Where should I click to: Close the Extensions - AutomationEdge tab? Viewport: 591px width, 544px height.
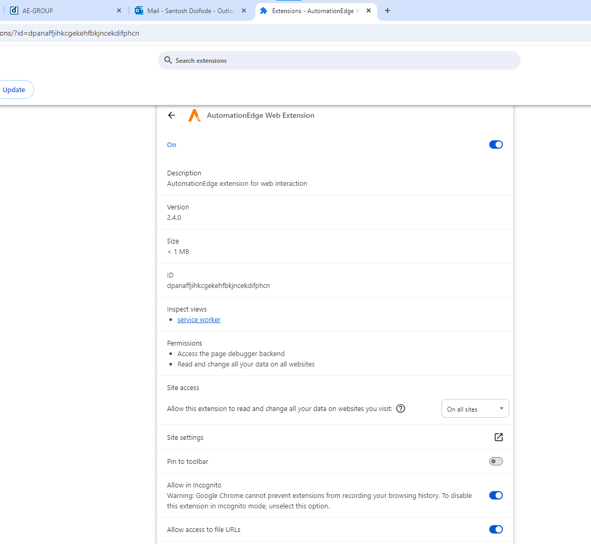click(369, 10)
